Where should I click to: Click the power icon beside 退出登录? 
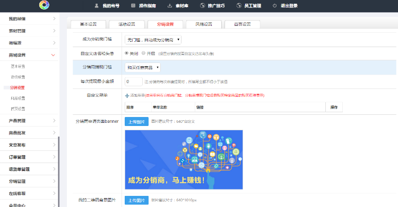[x=274, y=6]
